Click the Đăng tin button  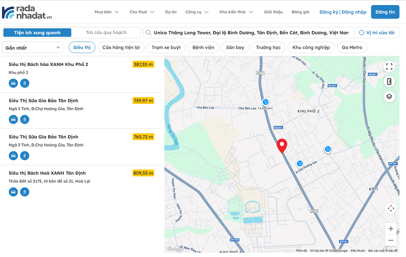tap(385, 12)
